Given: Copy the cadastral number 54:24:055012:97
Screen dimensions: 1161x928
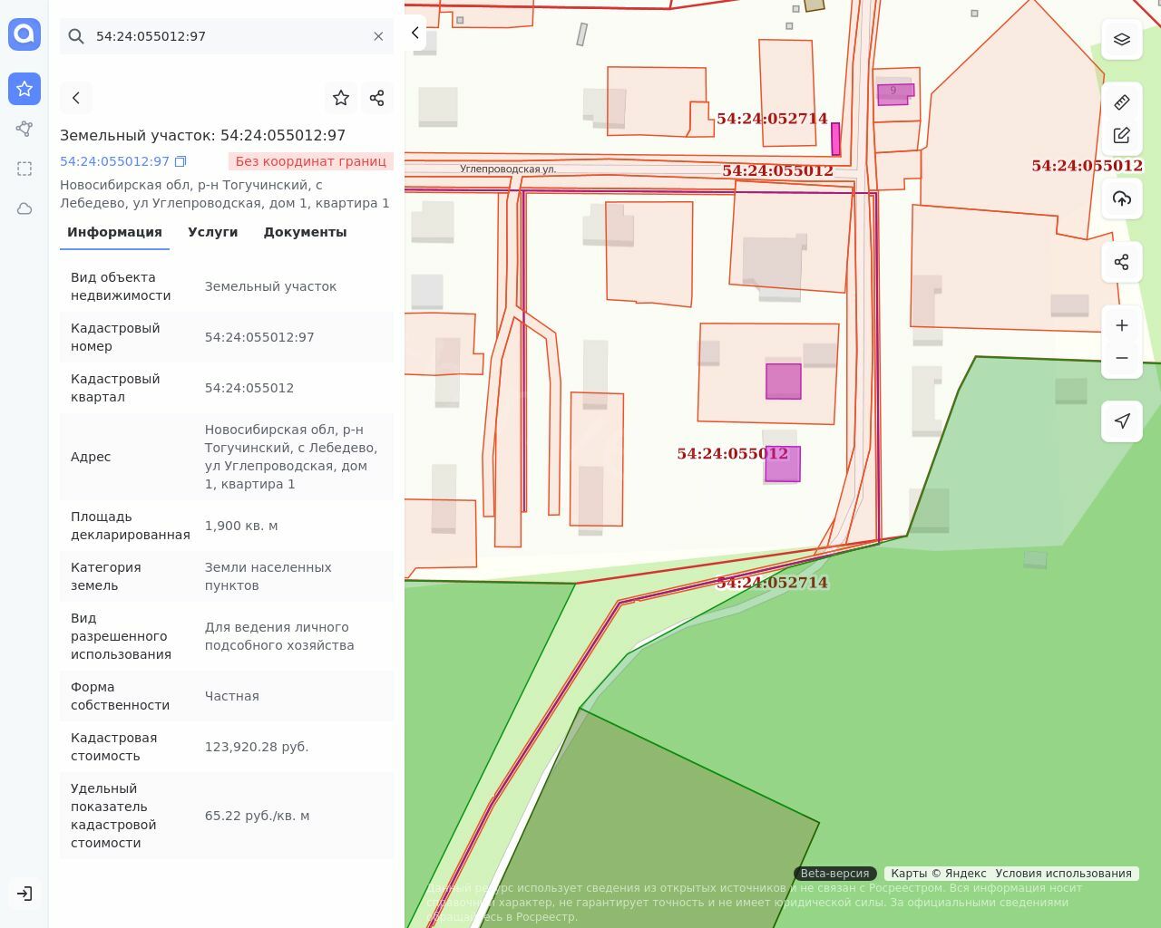Looking at the screenshot, I should (180, 161).
